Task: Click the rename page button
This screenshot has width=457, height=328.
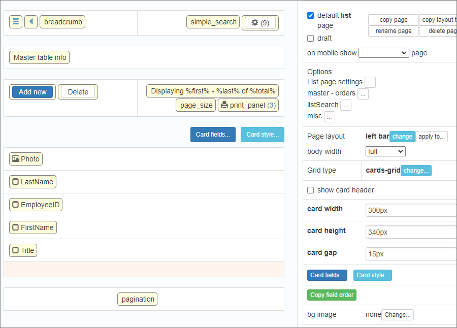Action: (x=394, y=31)
